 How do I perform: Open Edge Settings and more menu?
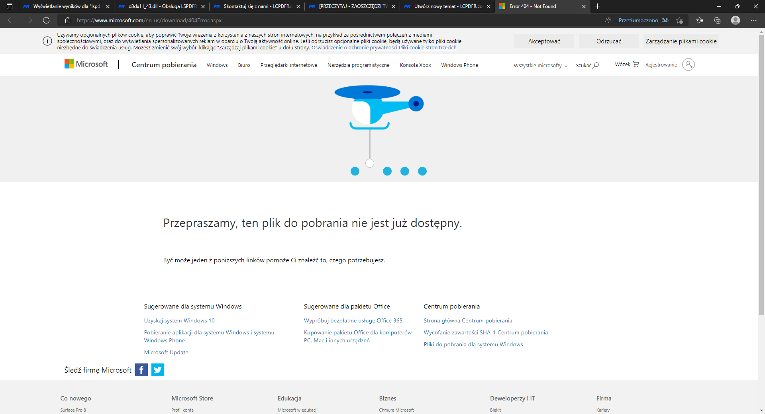pos(754,20)
